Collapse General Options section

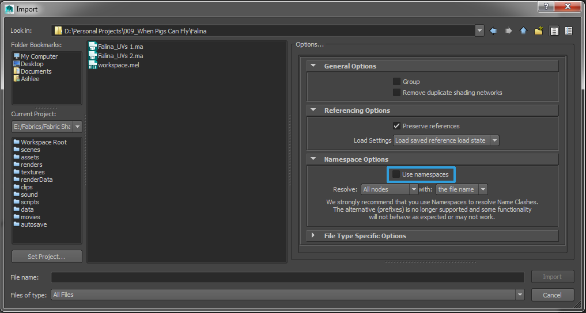313,66
